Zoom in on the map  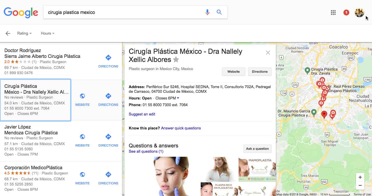coord(360,177)
